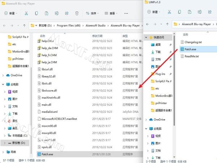217x163 pixels.
Task: Expand local disk (C:) in left sidebar
Action: point(5,135)
